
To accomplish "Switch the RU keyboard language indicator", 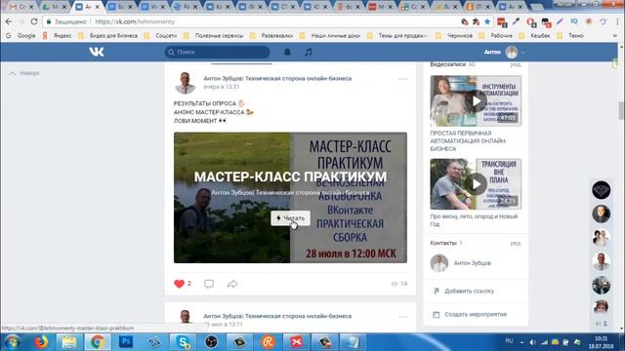I will click(509, 341).
